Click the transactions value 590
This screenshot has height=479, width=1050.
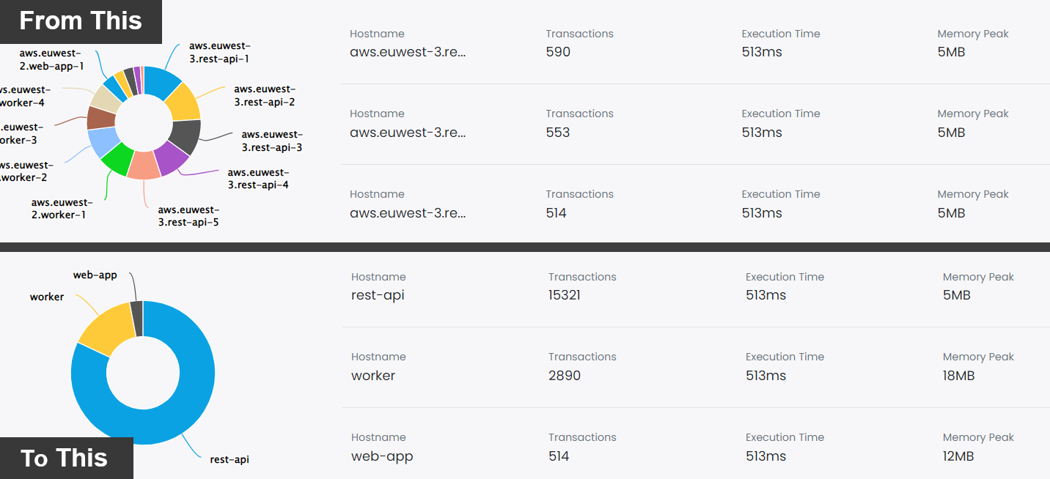pos(558,52)
